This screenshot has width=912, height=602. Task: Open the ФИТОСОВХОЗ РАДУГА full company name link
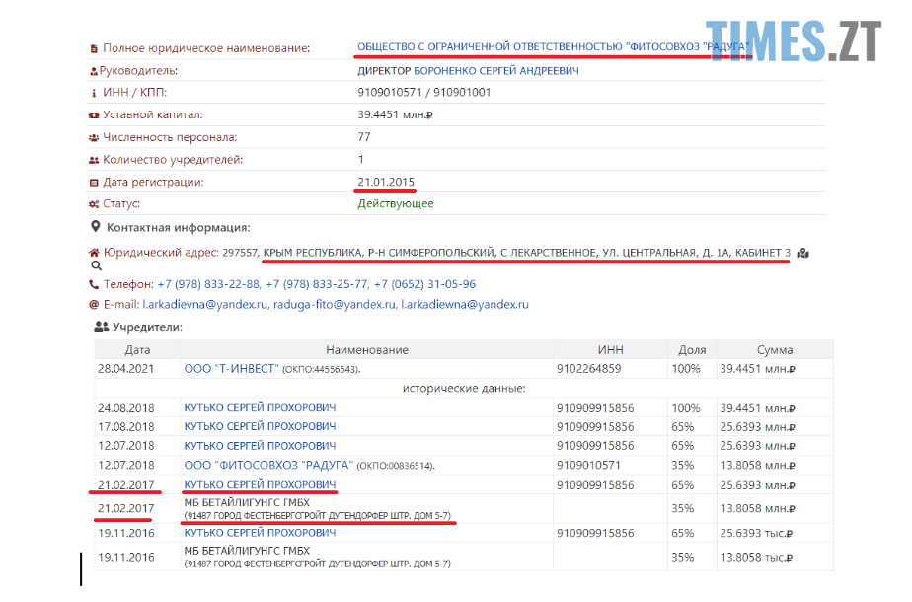click(x=553, y=47)
